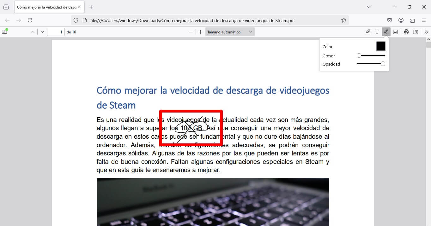Viewport: 431px width, 226px height.
Task: Save the PDF document
Action: click(416, 32)
